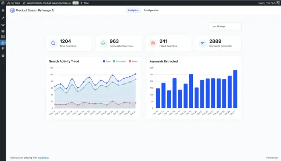Open the Marketing megaphone sidebar icon
This screenshot has height=161, width=281.
point(3,49)
